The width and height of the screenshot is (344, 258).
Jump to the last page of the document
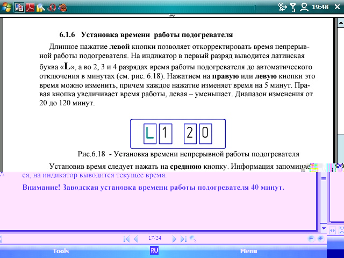pyautogui.click(x=183, y=239)
